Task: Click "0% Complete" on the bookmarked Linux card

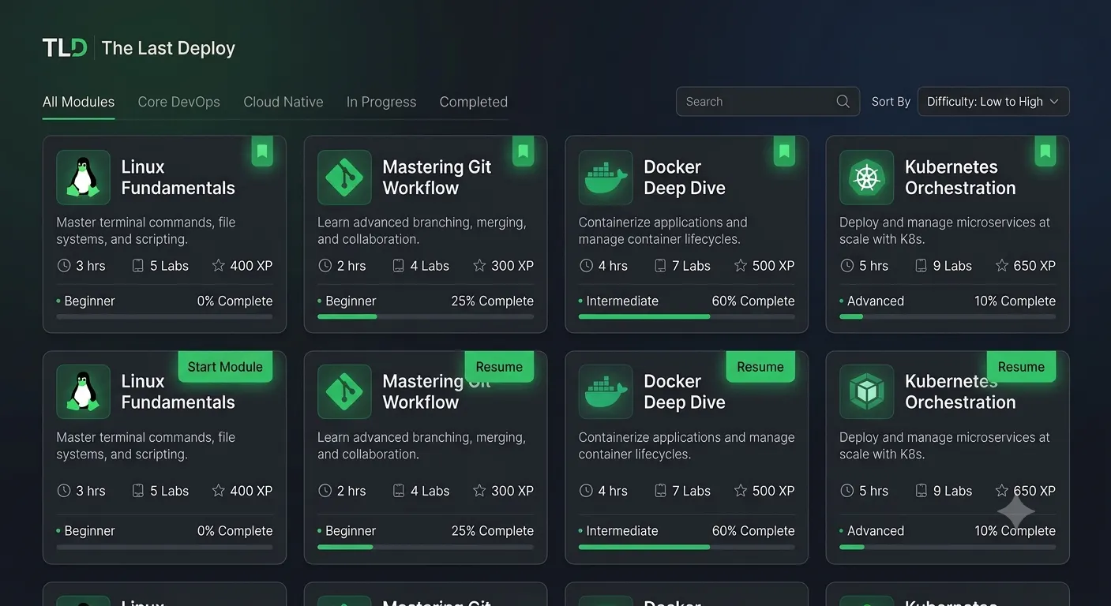Action: (235, 301)
